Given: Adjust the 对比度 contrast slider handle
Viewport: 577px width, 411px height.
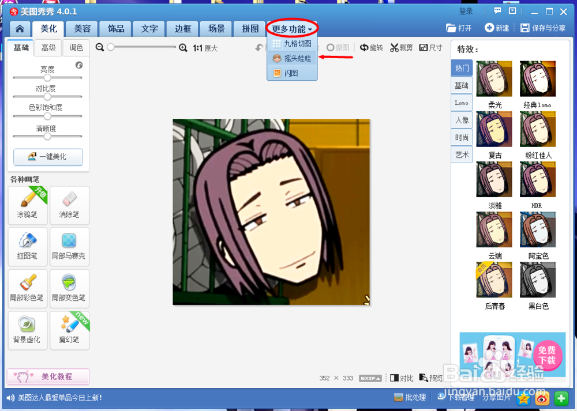Looking at the screenshot, I should coord(47,97).
